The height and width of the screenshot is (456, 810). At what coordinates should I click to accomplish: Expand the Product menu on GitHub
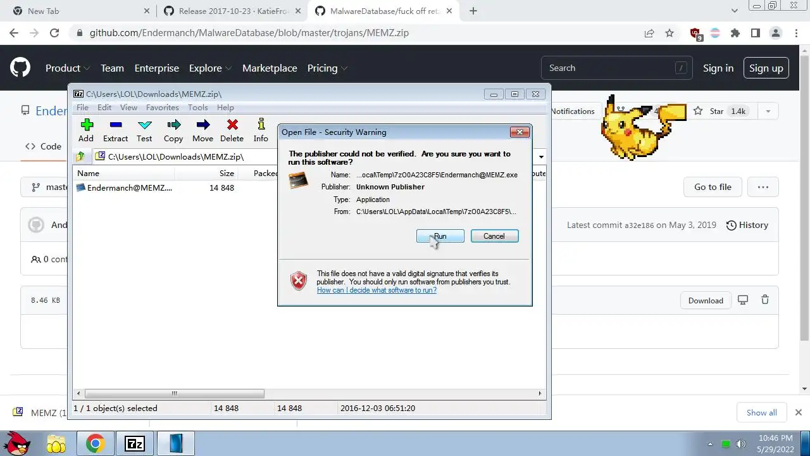68,68
